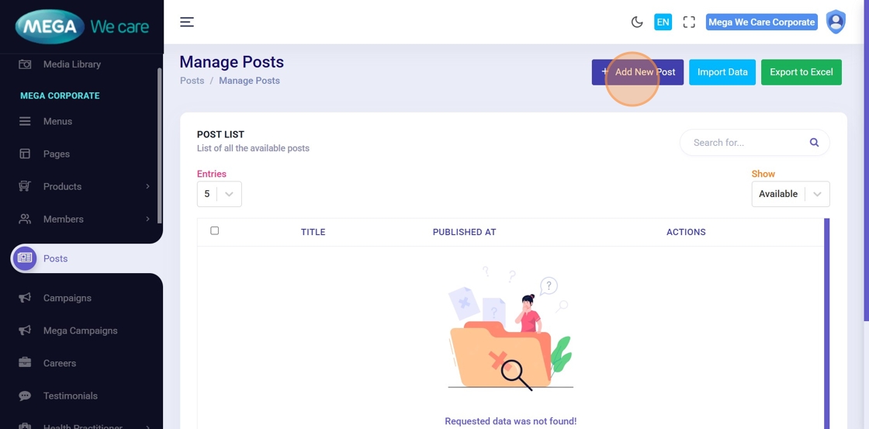Open the Show Available dropdown
Viewport: 869px width, 429px height.
coord(790,194)
